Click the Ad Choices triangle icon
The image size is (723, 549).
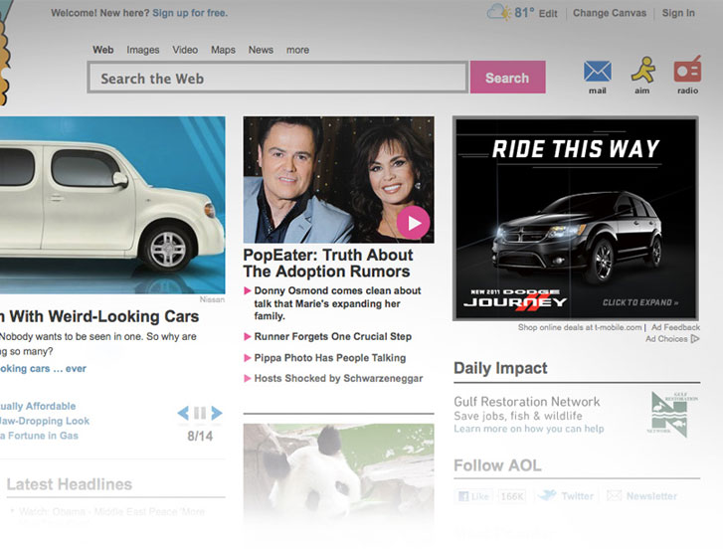click(x=694, y=339)
